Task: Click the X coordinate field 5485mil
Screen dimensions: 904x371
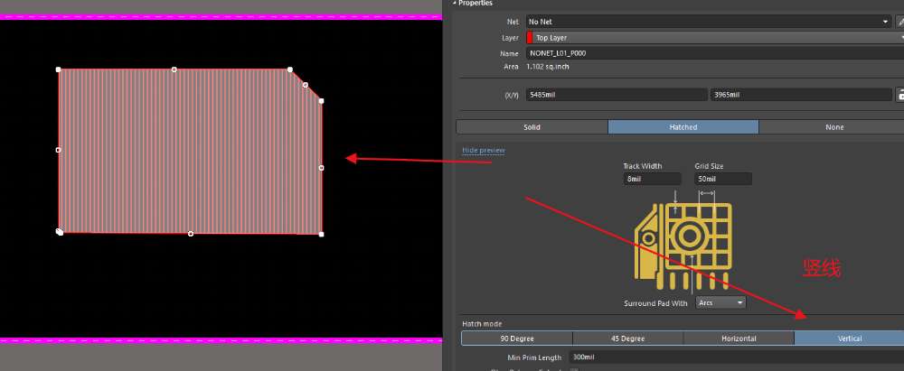Action: [x=617, y=95]
